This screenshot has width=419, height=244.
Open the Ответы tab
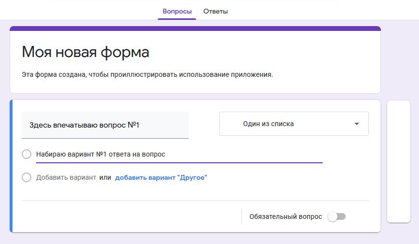point(216,11)
